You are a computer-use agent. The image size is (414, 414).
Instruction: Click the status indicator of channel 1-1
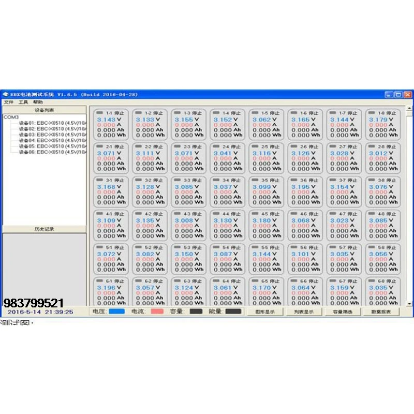point(99,113)
